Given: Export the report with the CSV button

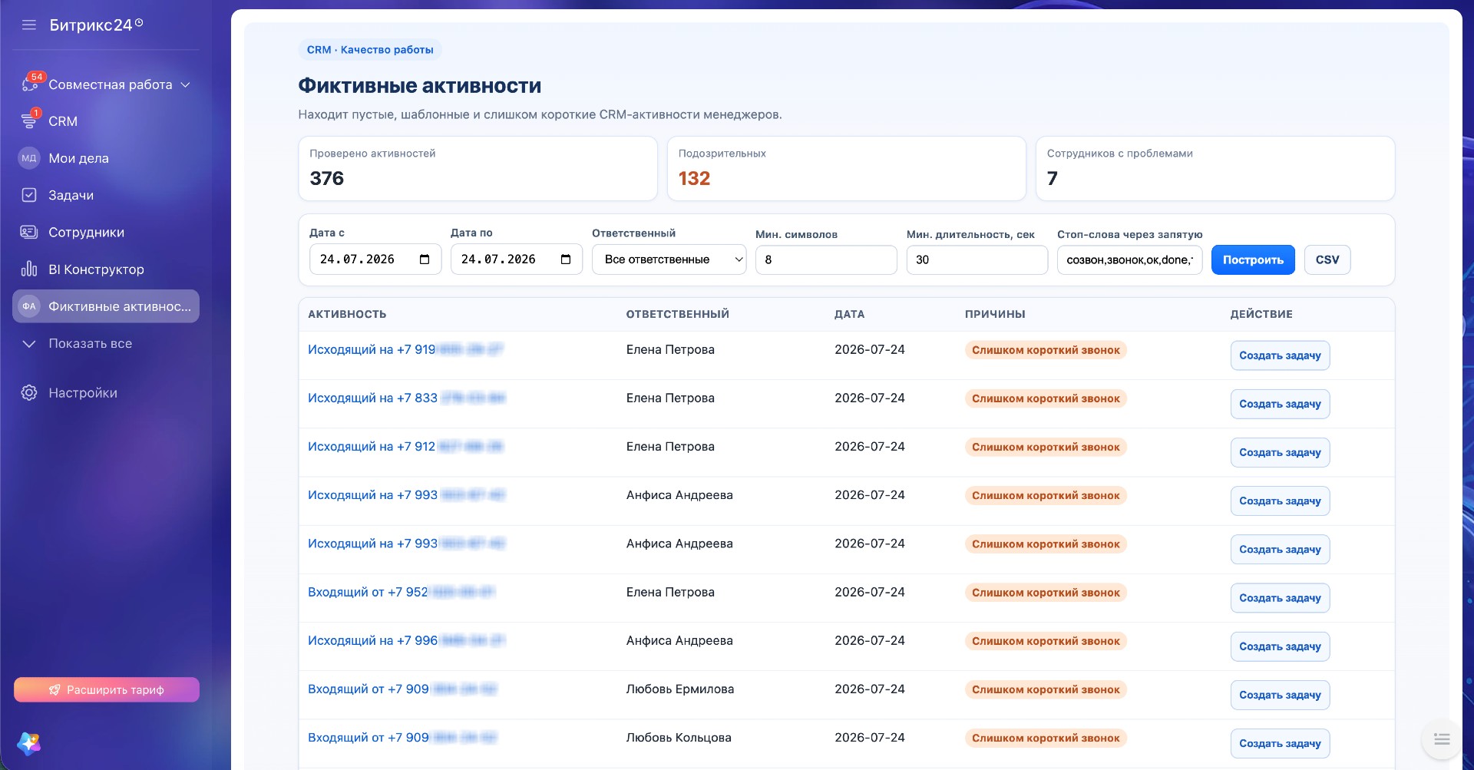Looking at the screenshot, I should coord(1327,259).
